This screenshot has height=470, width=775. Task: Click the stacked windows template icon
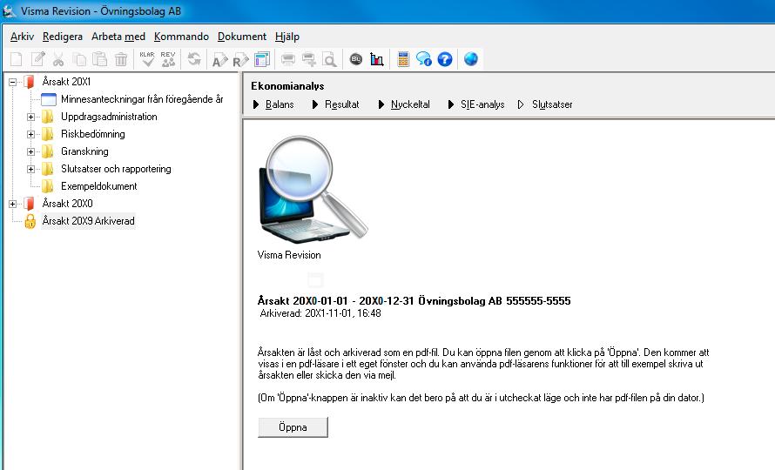click(x=262, y=59)
